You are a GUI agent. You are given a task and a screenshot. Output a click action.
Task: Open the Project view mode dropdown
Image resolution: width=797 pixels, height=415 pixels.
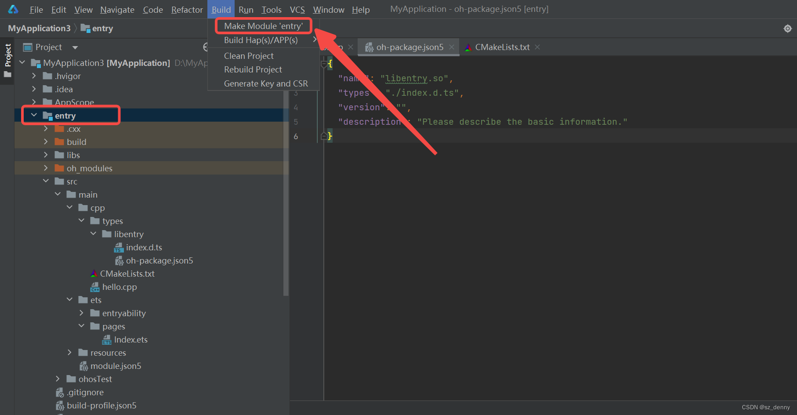(74, 47)
